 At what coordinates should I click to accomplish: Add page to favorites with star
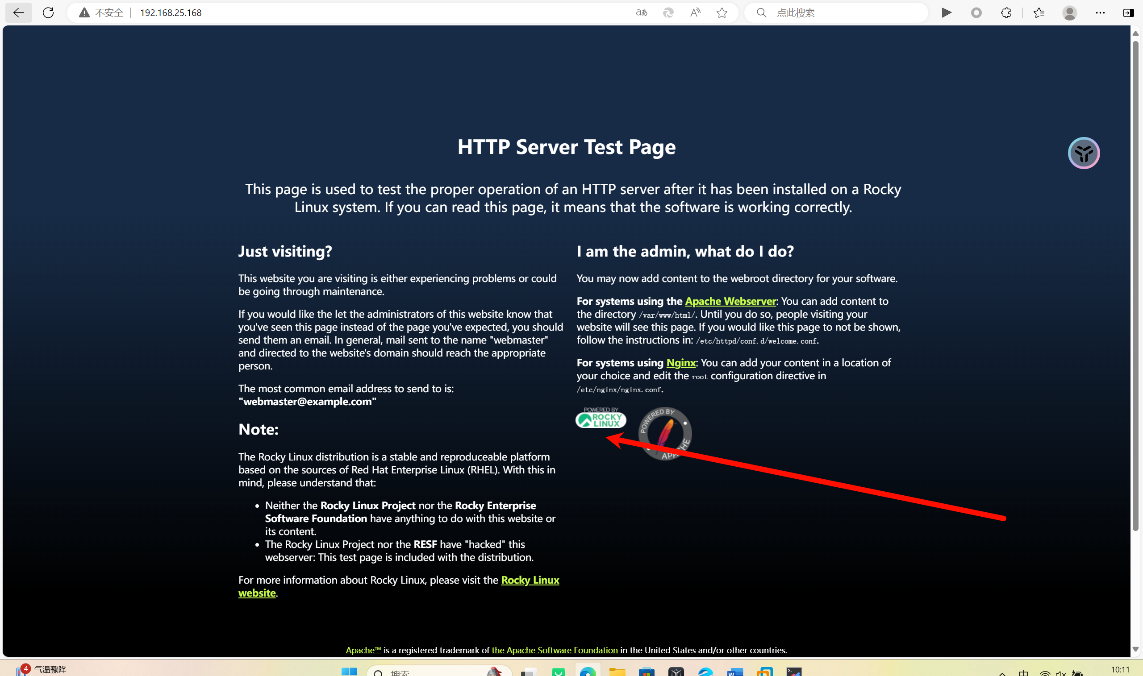pos(722,13)
